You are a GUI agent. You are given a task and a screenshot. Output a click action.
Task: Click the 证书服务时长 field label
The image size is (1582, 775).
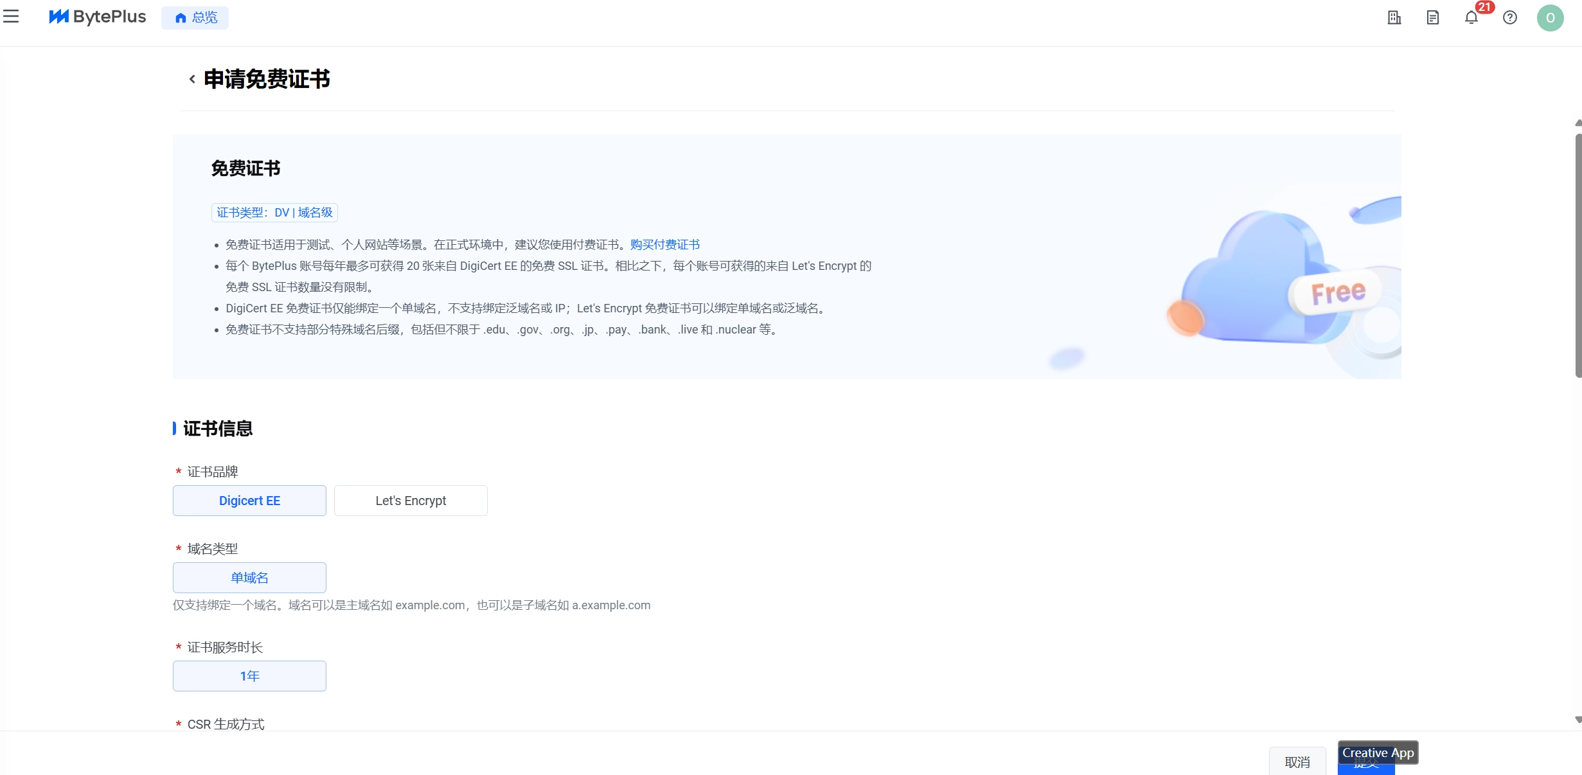[225, 647]
